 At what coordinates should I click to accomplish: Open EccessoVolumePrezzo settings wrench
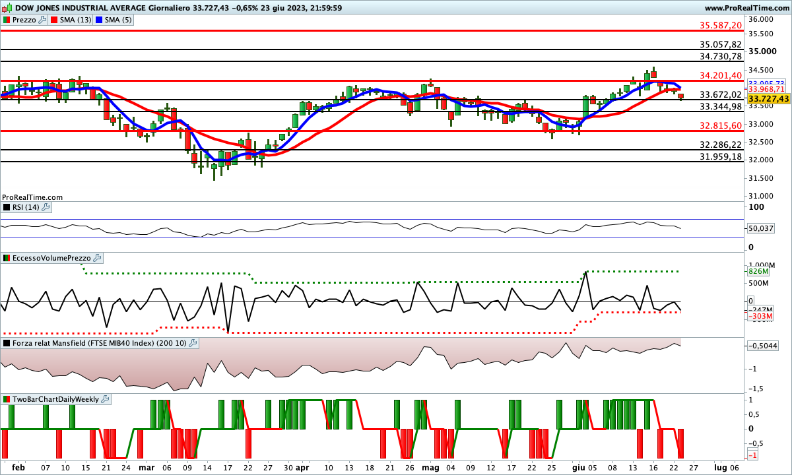click(97, 258)
